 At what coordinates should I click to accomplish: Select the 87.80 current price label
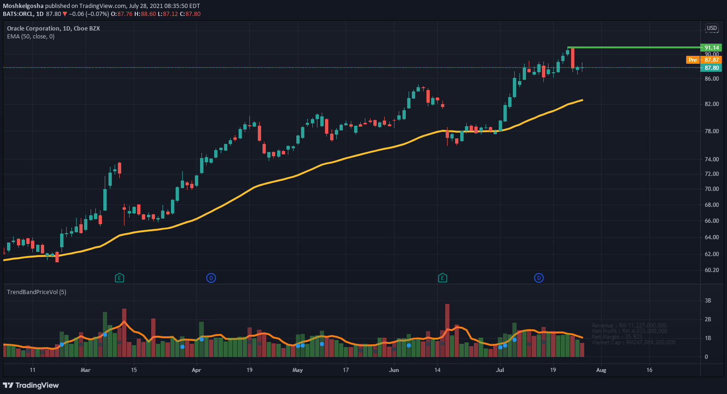711,68
